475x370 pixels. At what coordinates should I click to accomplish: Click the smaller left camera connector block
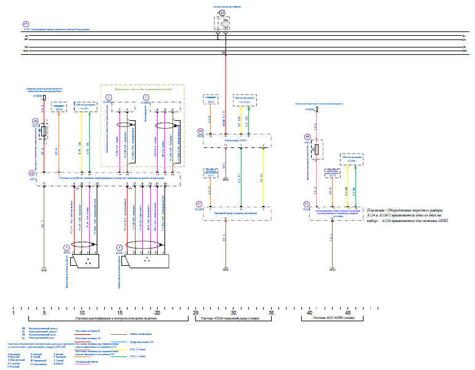(x=86, y=261)
